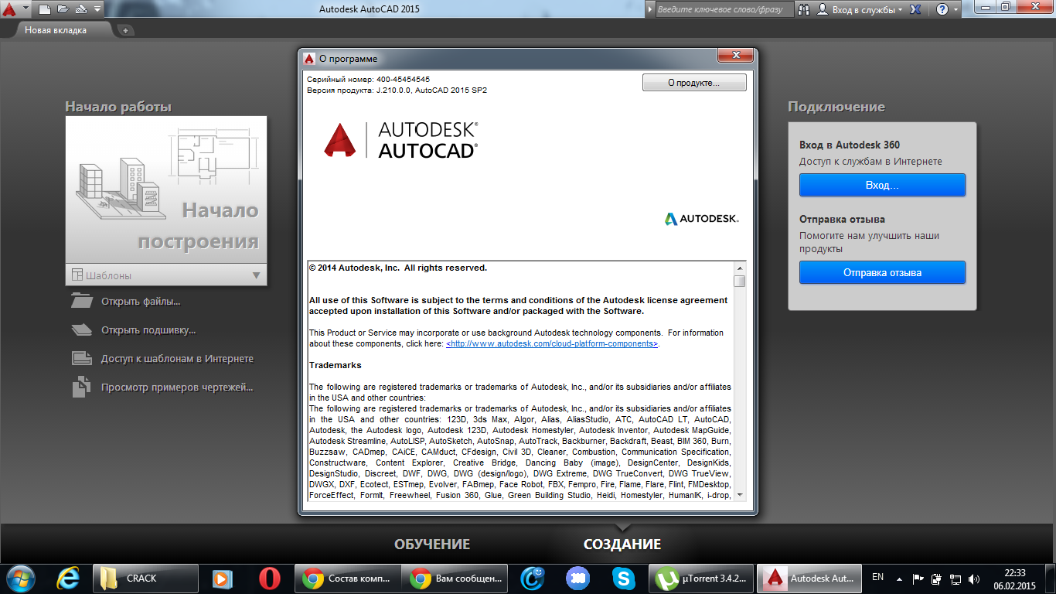Open the cloud-platform-components hyperlink
1056x594 pixels.
(x=552, y=343)
